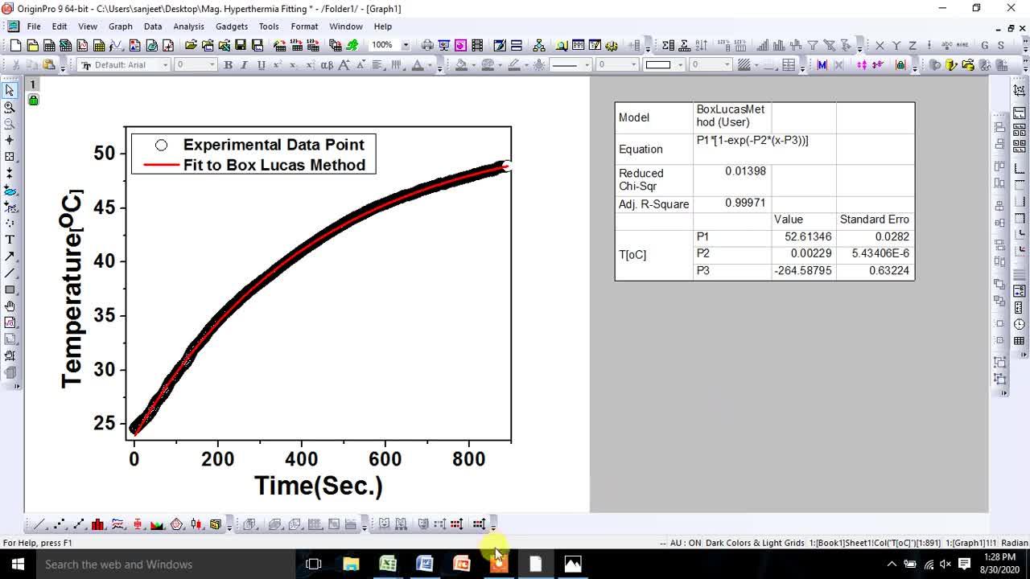This screenshot has height=579, width=1030.
Task: Click the Ascending Sort toolbar icon
Action: (700, 45)
